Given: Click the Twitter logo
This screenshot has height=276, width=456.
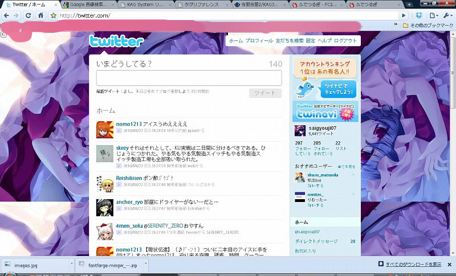Looking at the screenshot, I should tap(116, 41).
